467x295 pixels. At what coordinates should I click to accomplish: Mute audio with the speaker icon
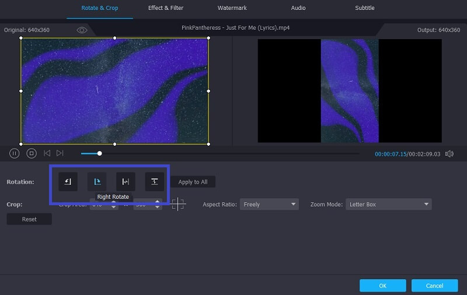449,154
